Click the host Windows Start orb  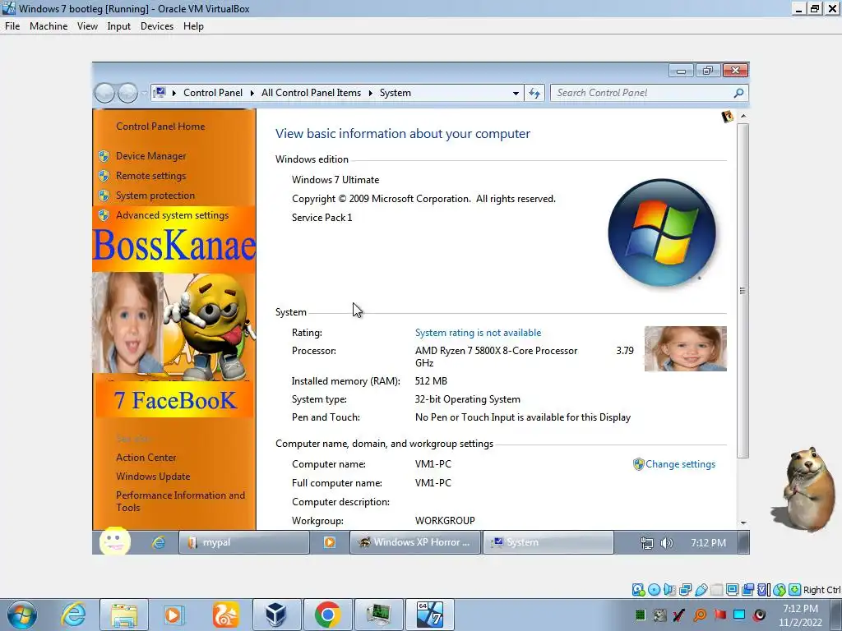click(22, 615)
